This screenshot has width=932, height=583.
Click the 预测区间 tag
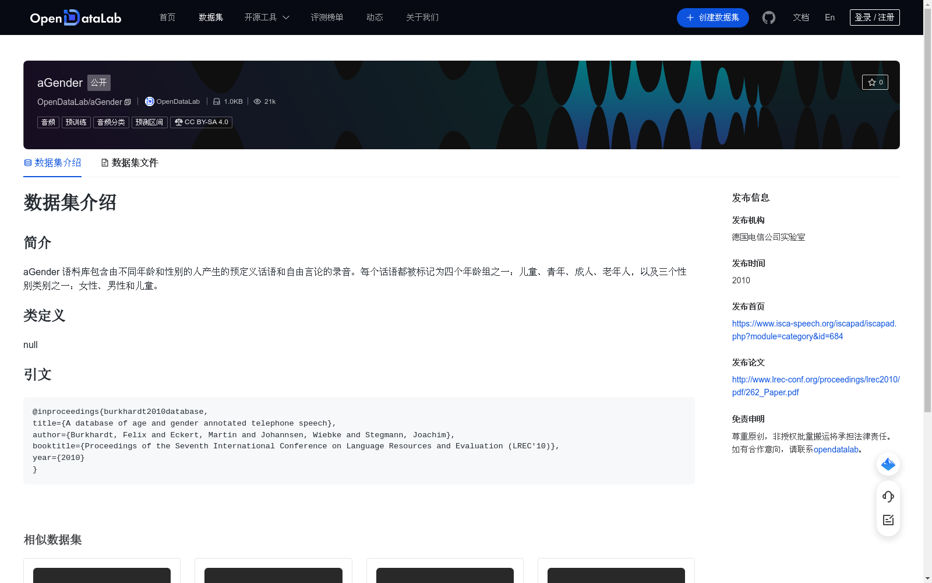(x=150, y=122)
